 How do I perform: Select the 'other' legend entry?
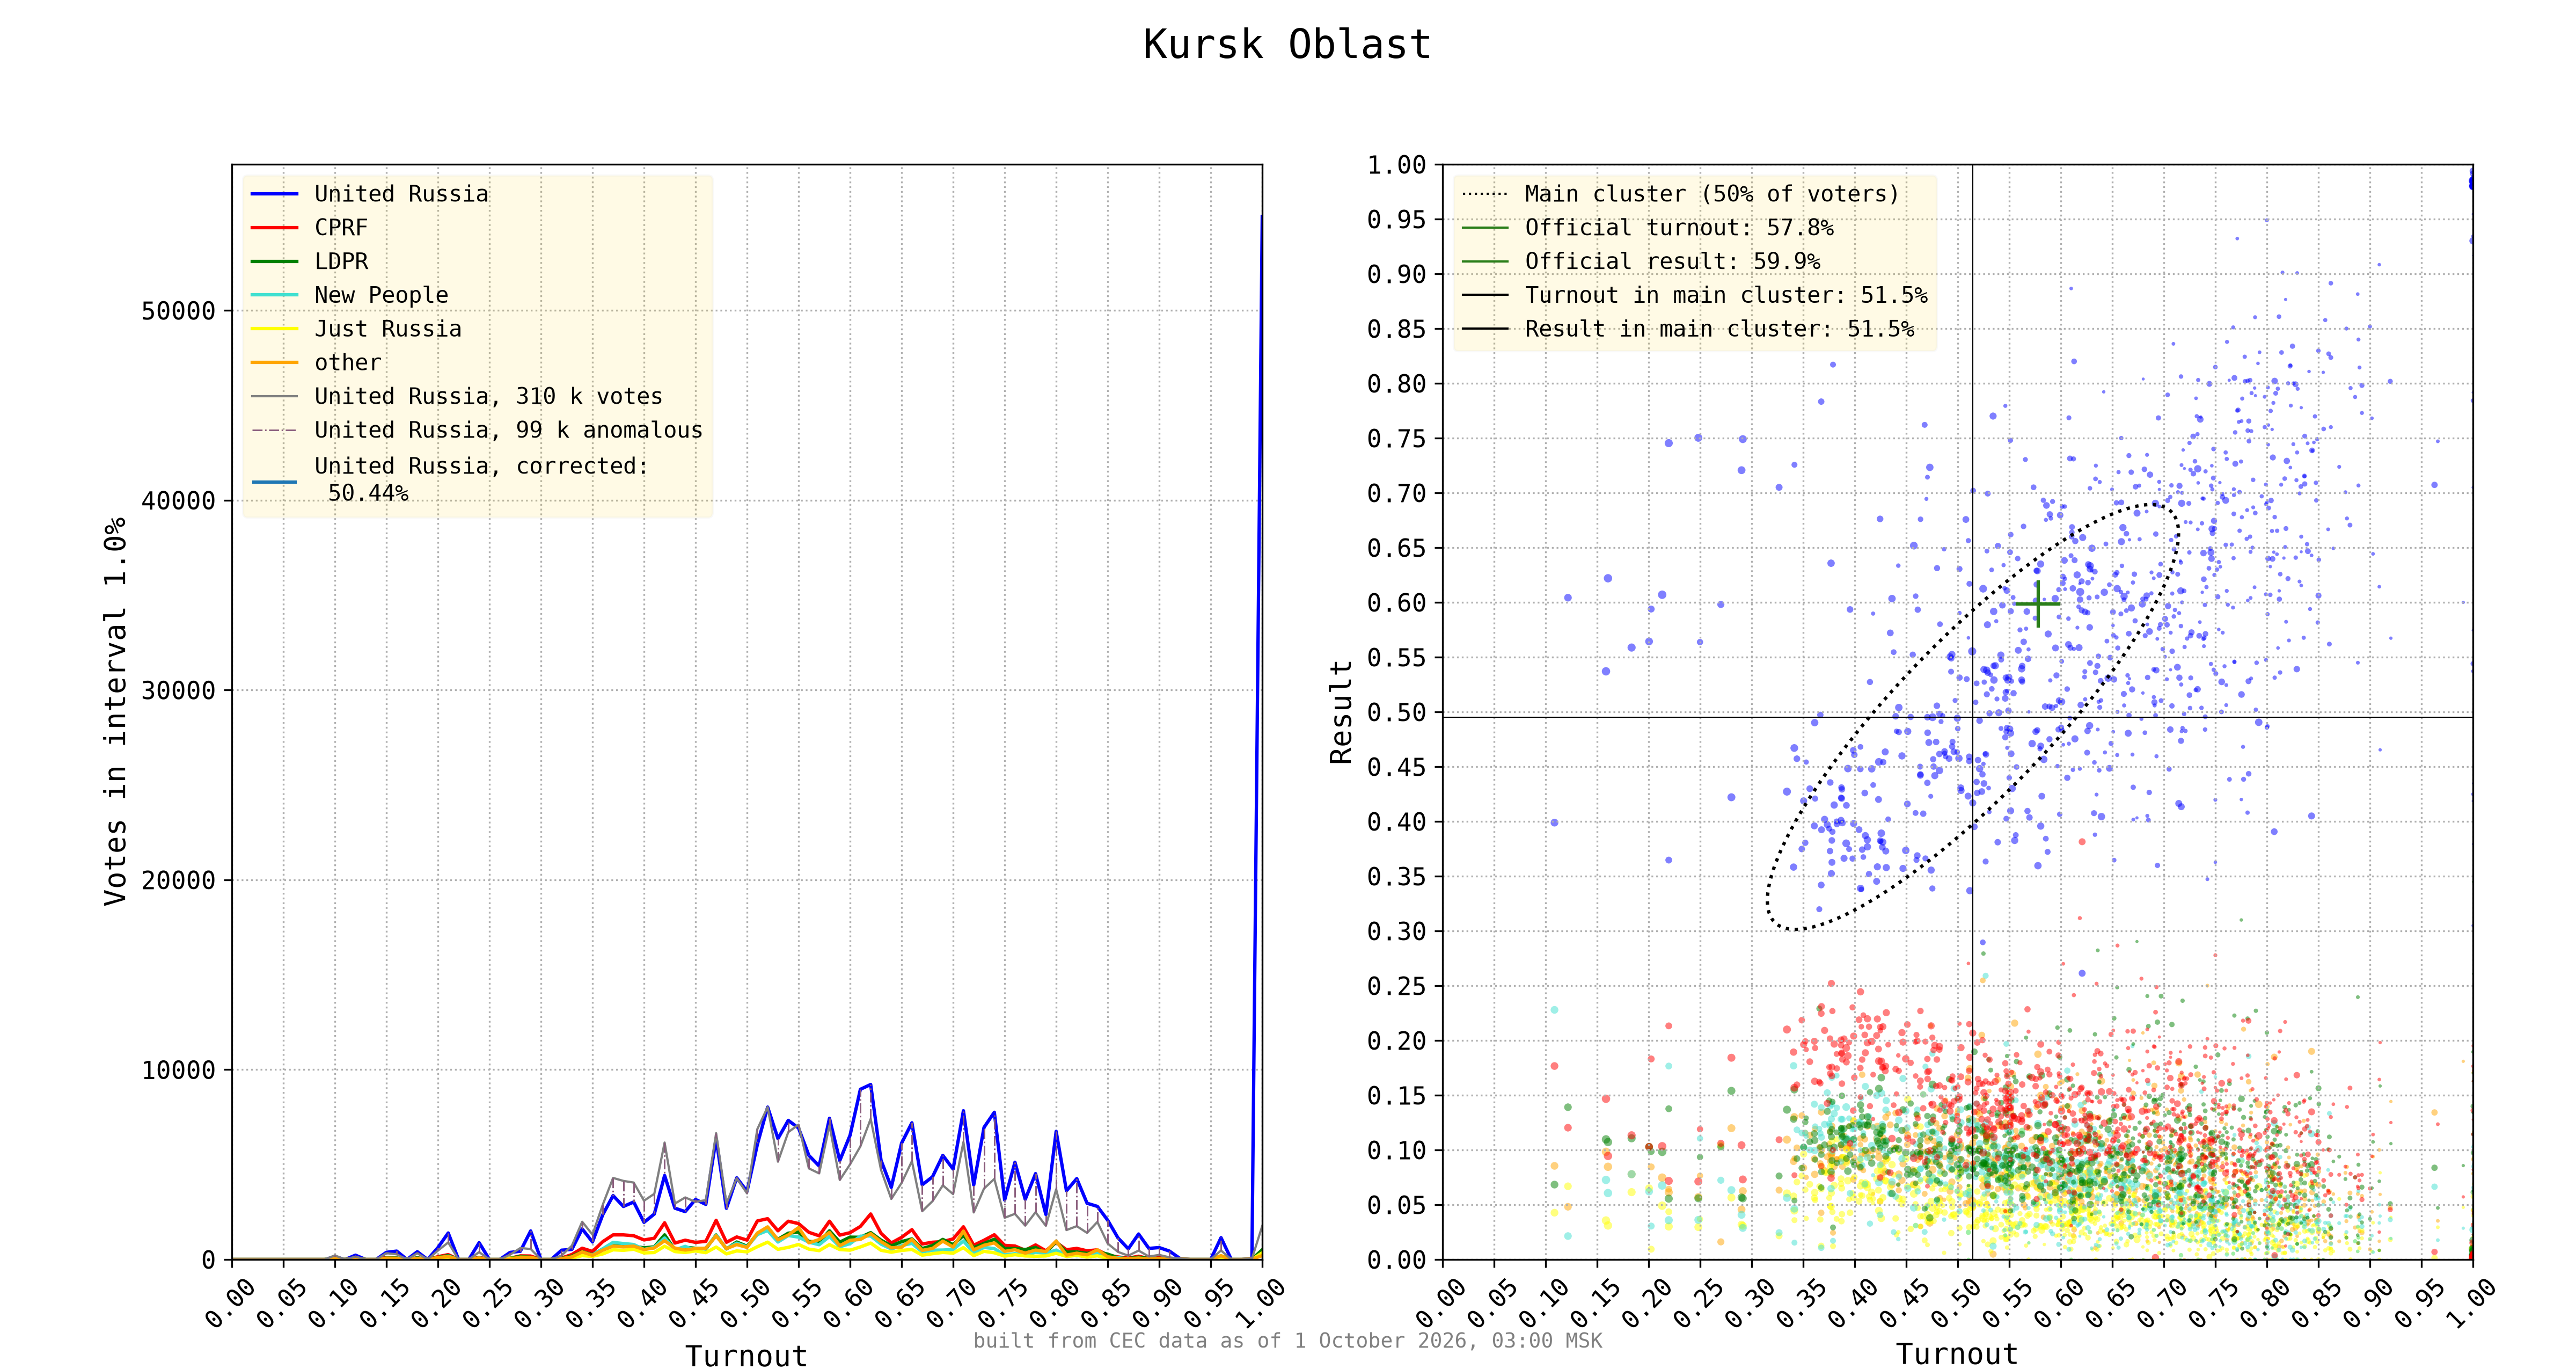[316, 362]
